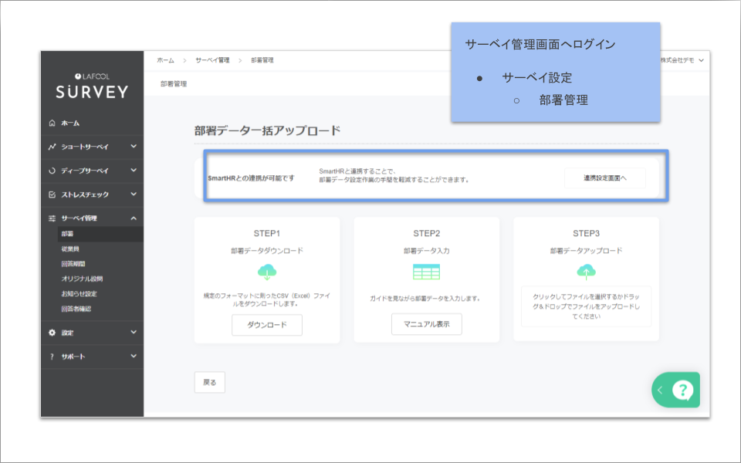Click the 部署データ入力 text

point(426,251)
